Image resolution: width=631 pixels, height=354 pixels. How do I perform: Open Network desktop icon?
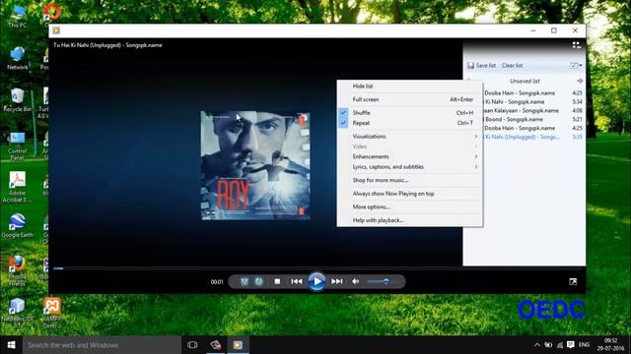(x=18, y=58)
